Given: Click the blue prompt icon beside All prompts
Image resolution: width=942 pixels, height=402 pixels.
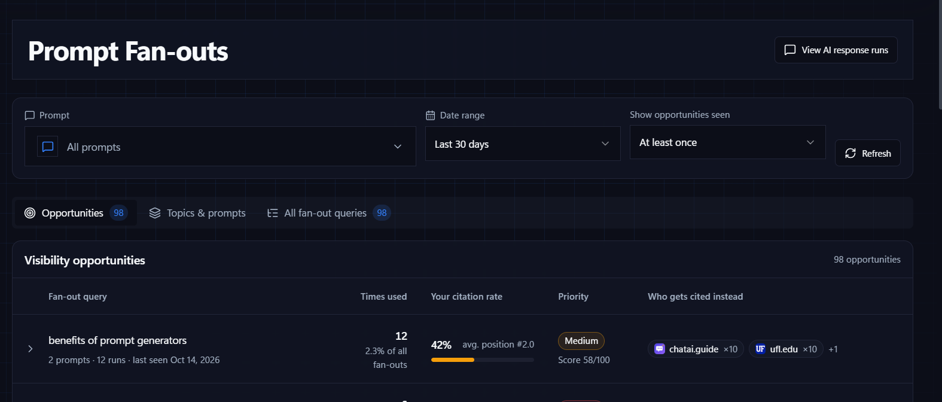Looking at the screenshot, I should (x=48, y=147).
